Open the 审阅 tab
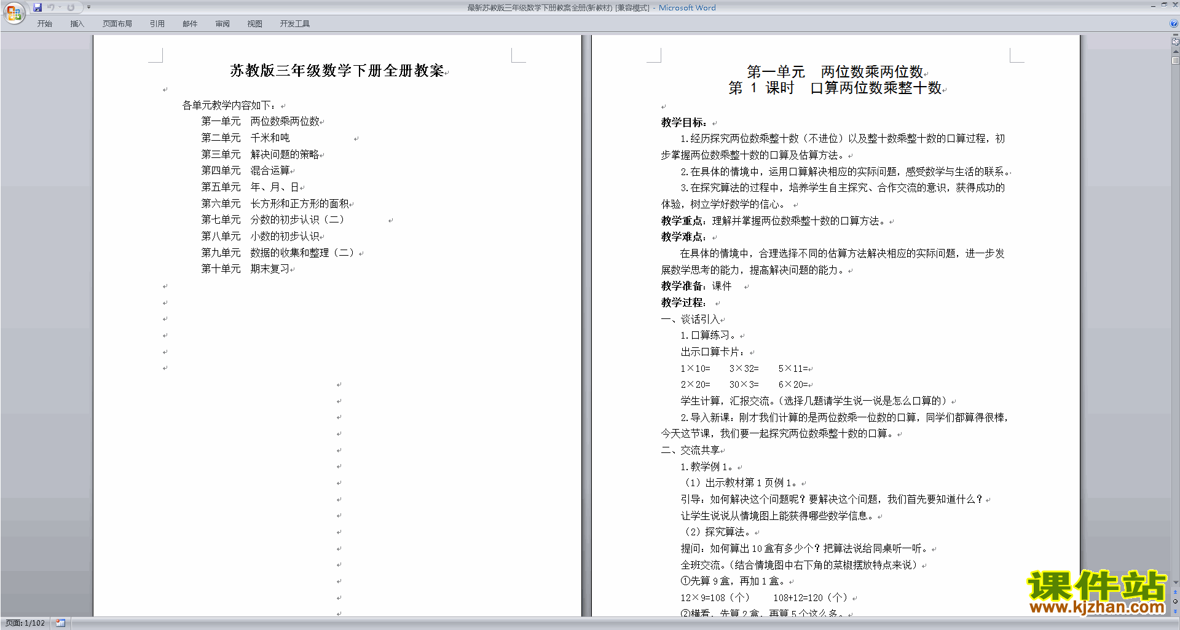Image resolution: width=1180 pixels, height=630 pixels. [x=222, y=24]
